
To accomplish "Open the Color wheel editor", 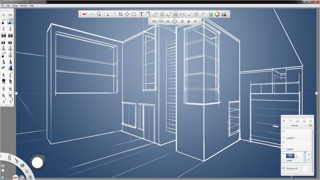I will tap(217, 14).
